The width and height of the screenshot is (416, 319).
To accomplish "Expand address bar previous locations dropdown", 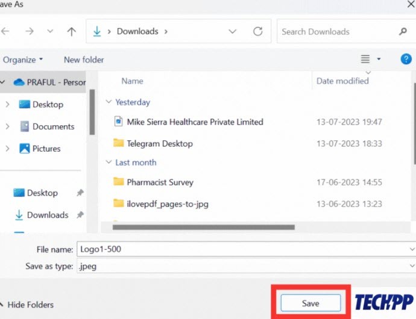I will 232,31.
